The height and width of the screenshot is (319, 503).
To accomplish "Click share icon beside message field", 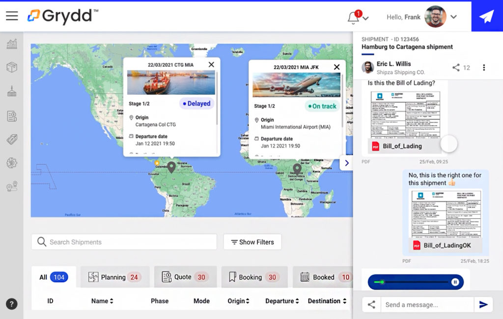I will (x=371, y=305).
